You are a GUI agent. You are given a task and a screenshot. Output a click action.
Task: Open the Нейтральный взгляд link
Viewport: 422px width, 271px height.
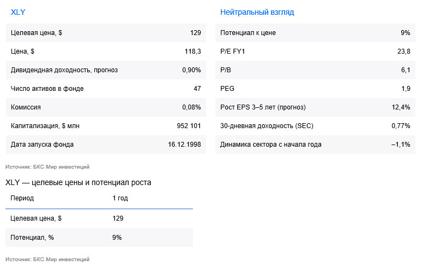pos(257,12)
